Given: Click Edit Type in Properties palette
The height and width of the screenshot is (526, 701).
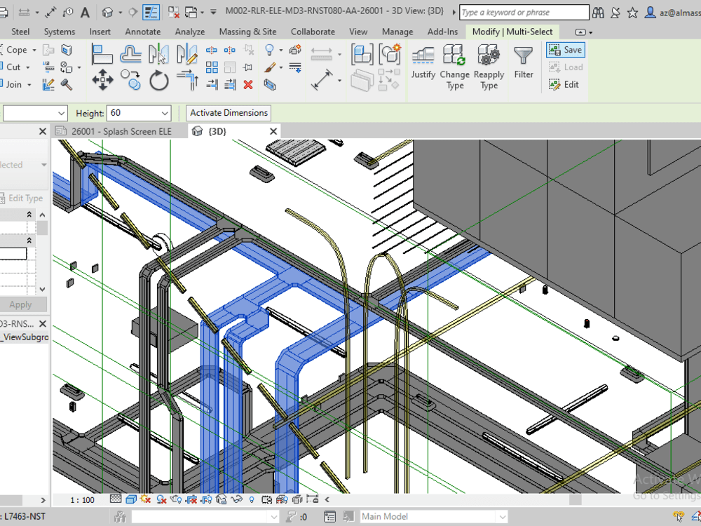Looking at the screenshot, I should [22, 198].
